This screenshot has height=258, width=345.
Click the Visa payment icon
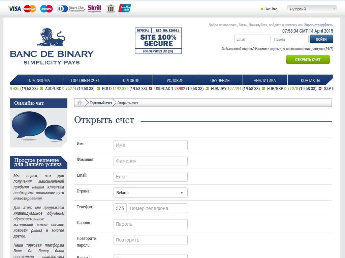tap(14, 9)
